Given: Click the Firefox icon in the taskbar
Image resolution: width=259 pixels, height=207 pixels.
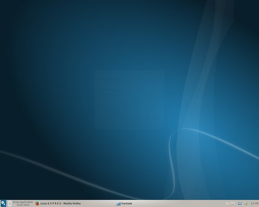Looking at the screenshot, I should point(37,203).
